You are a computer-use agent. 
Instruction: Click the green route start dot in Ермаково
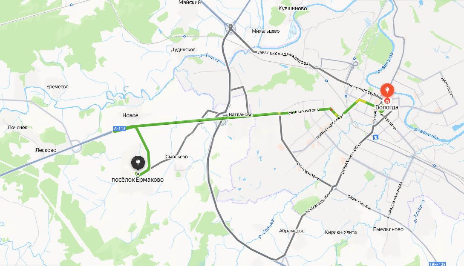138,174
